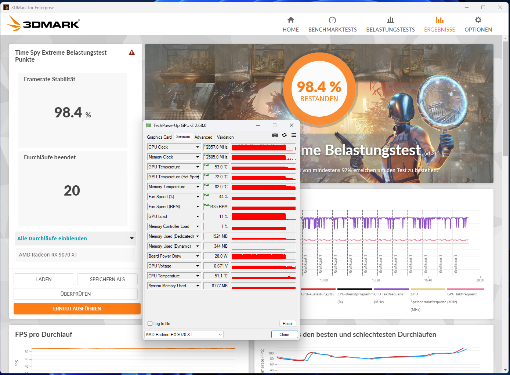Click the CPU Taktfrequenz purple legend swatch

pos(391,289)
